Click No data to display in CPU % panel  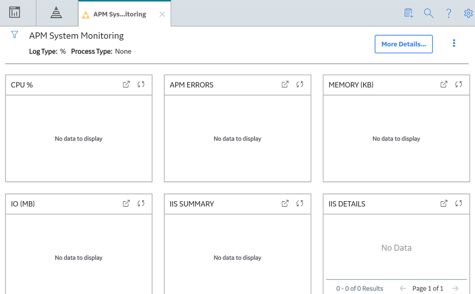(x=78, y=139)
